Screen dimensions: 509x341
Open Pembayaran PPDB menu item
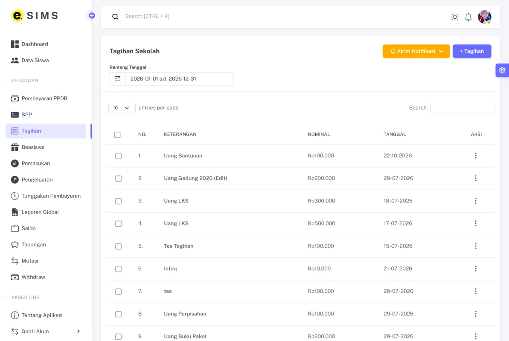[46, 98]
